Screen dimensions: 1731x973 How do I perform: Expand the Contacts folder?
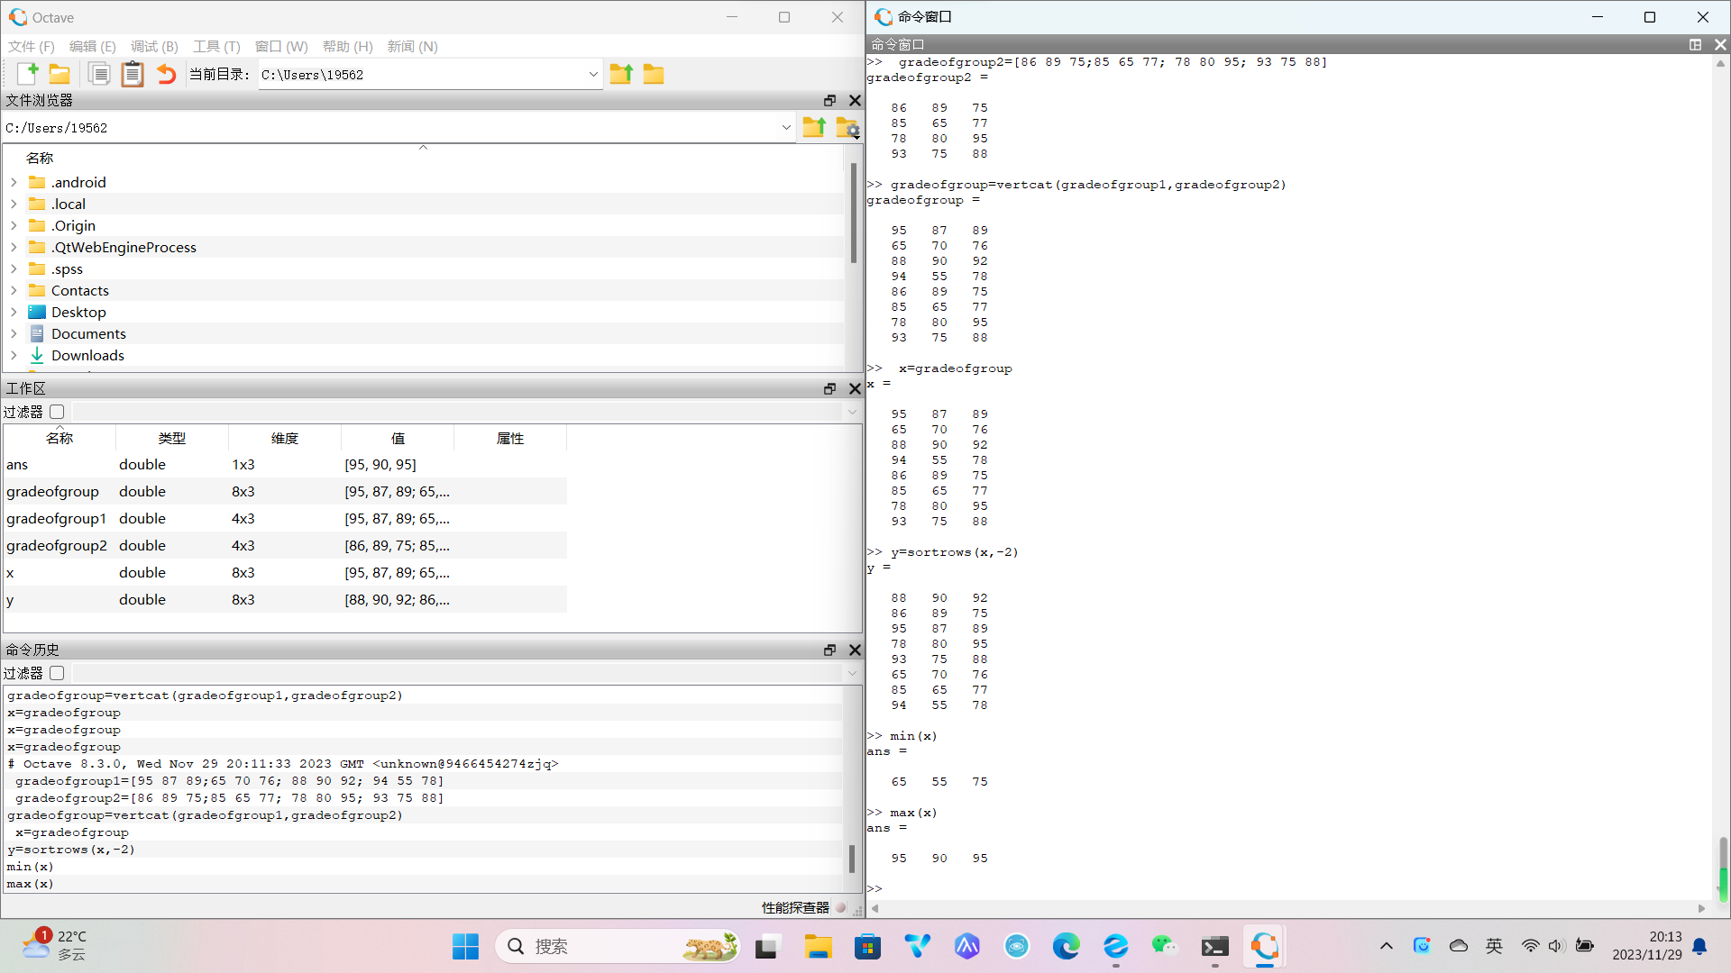pyautogui.click(x=14, y=290)
